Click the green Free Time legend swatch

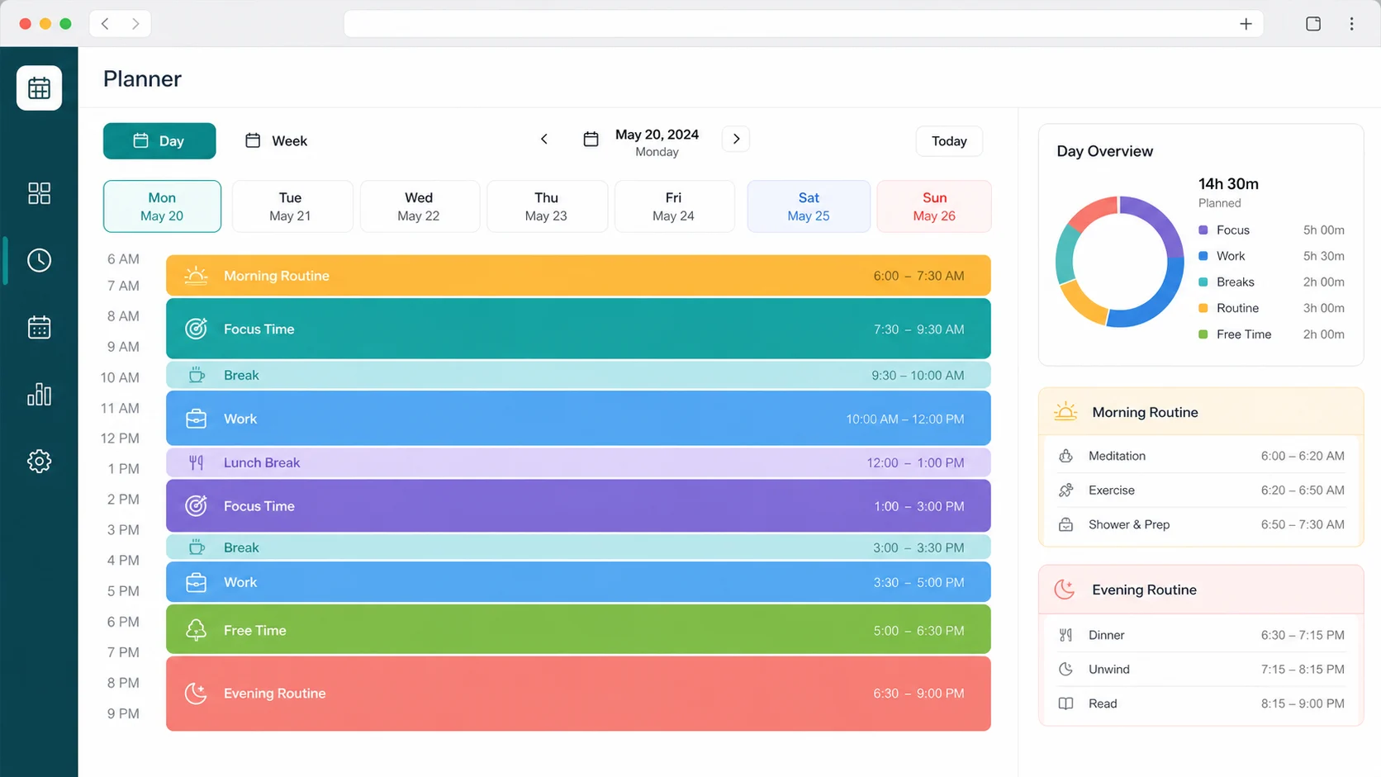1203,334
